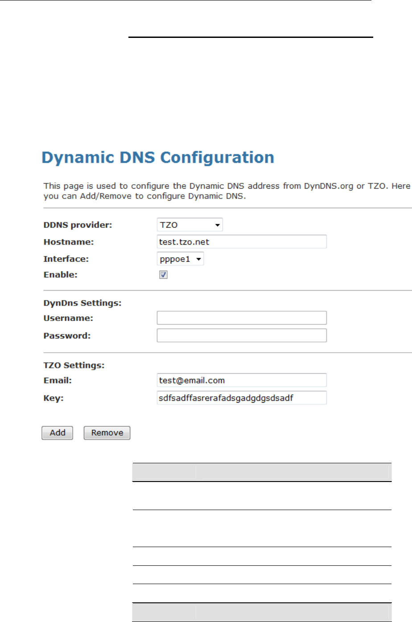Focus the empty DynDns Username field
Viewport: 412px width, 622px height.
point(241,318)
